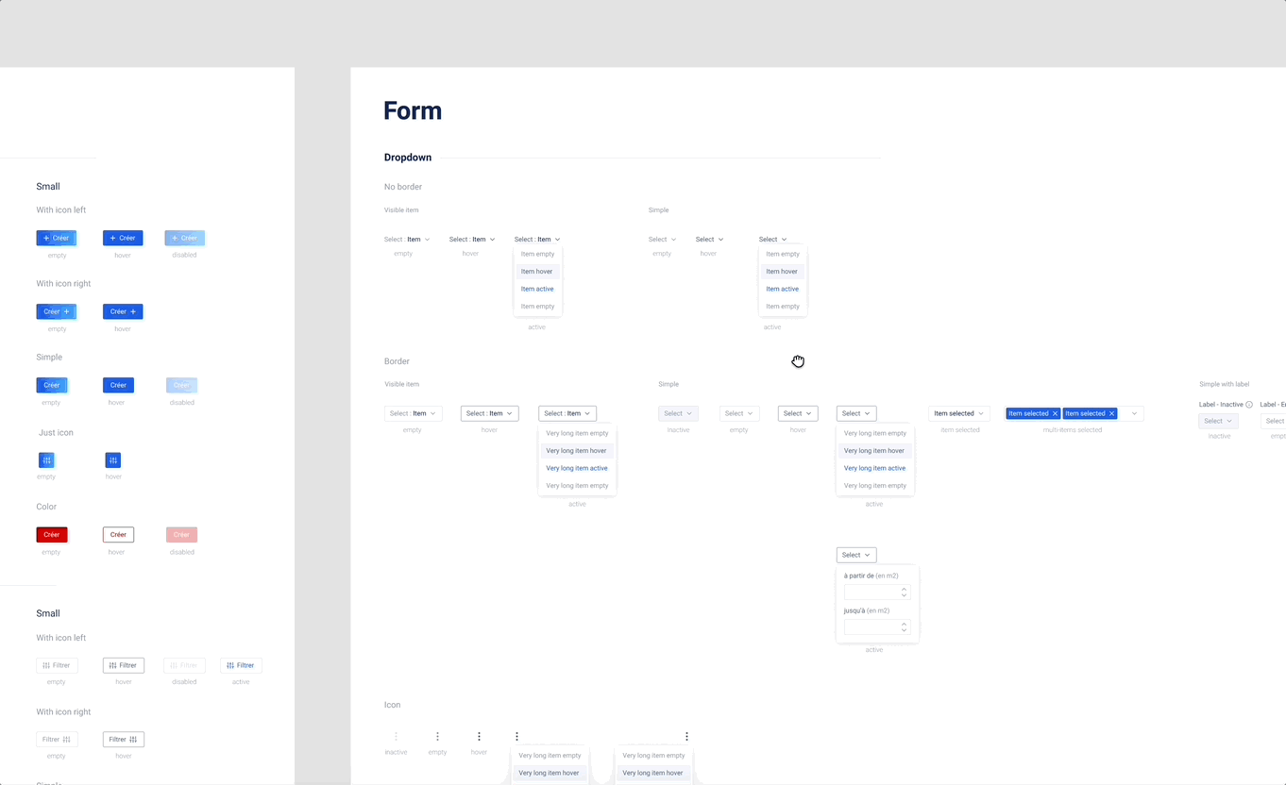Click the disabled blue Simple Créer button
This screenshot has height=785, width=1286.
pyautogui.click(x=181, y=385)
